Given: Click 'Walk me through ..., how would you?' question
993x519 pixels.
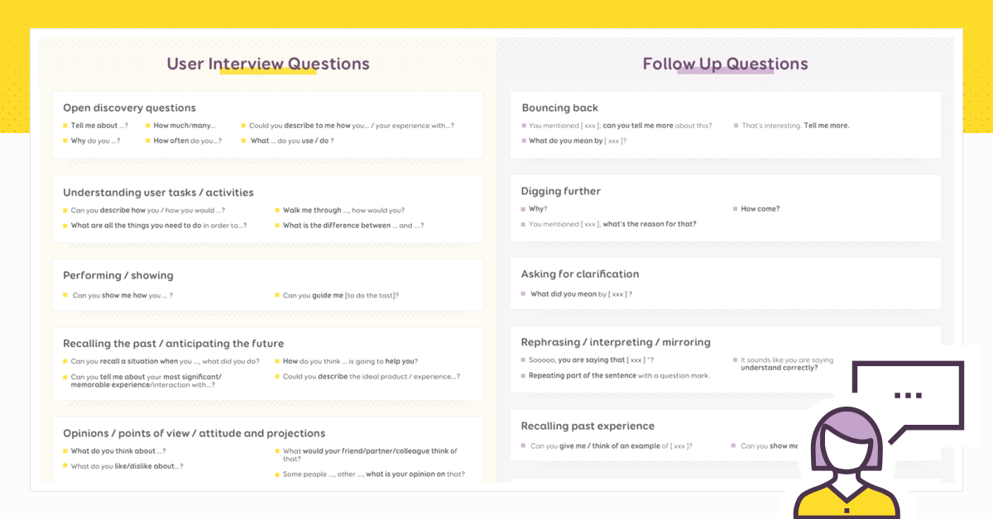Looking at the screenshot, I should (x=343, y=210).
